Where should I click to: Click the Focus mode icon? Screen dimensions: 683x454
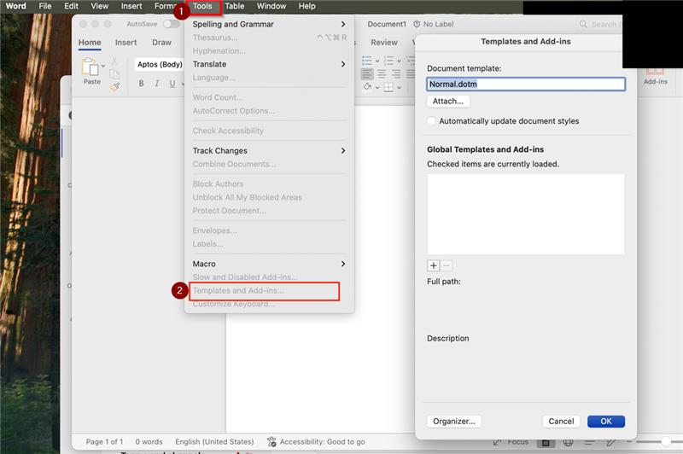(497, 442)
